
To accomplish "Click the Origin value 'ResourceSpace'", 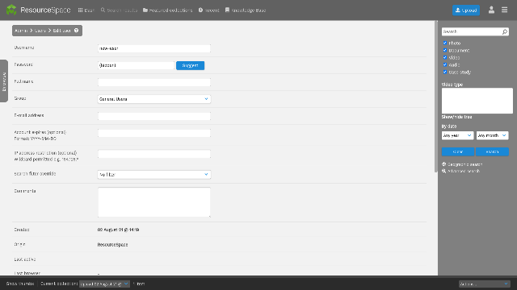I will click(113, 245).
